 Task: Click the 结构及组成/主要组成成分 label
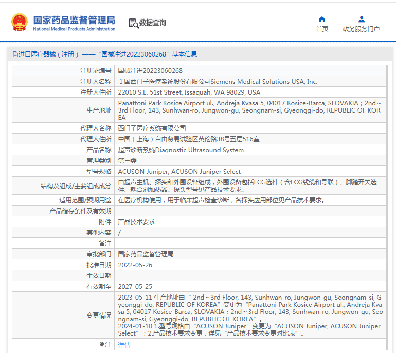click(x=76, y=185)
